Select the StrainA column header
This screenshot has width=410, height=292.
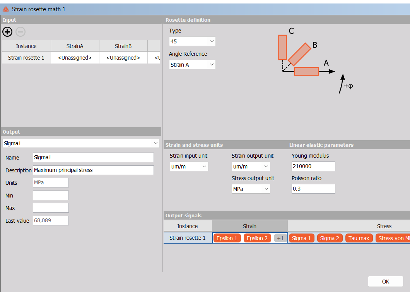(x=75, y=46)
